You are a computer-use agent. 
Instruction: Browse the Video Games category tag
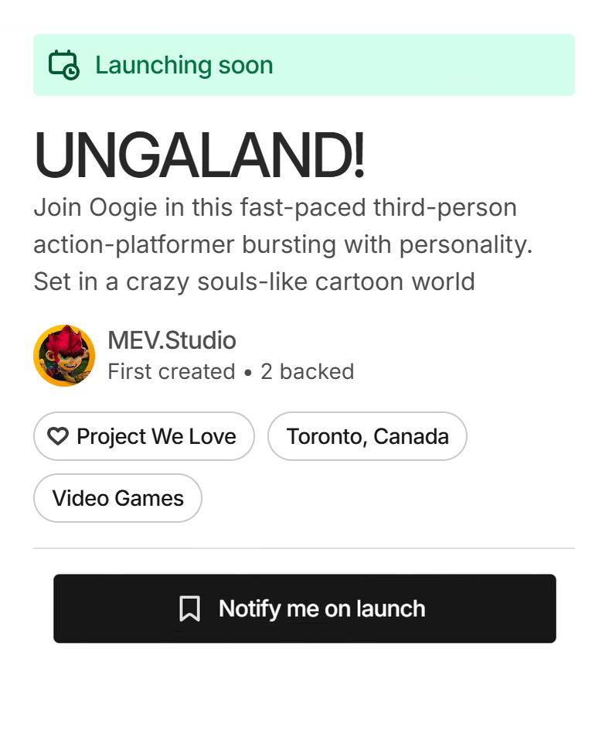pyautogui.click(x=117, y=498)
